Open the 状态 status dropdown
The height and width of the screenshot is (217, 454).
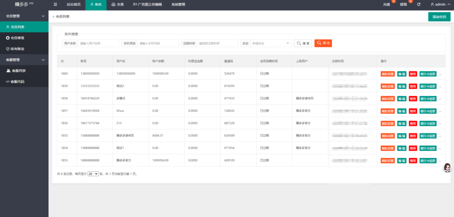271,43
